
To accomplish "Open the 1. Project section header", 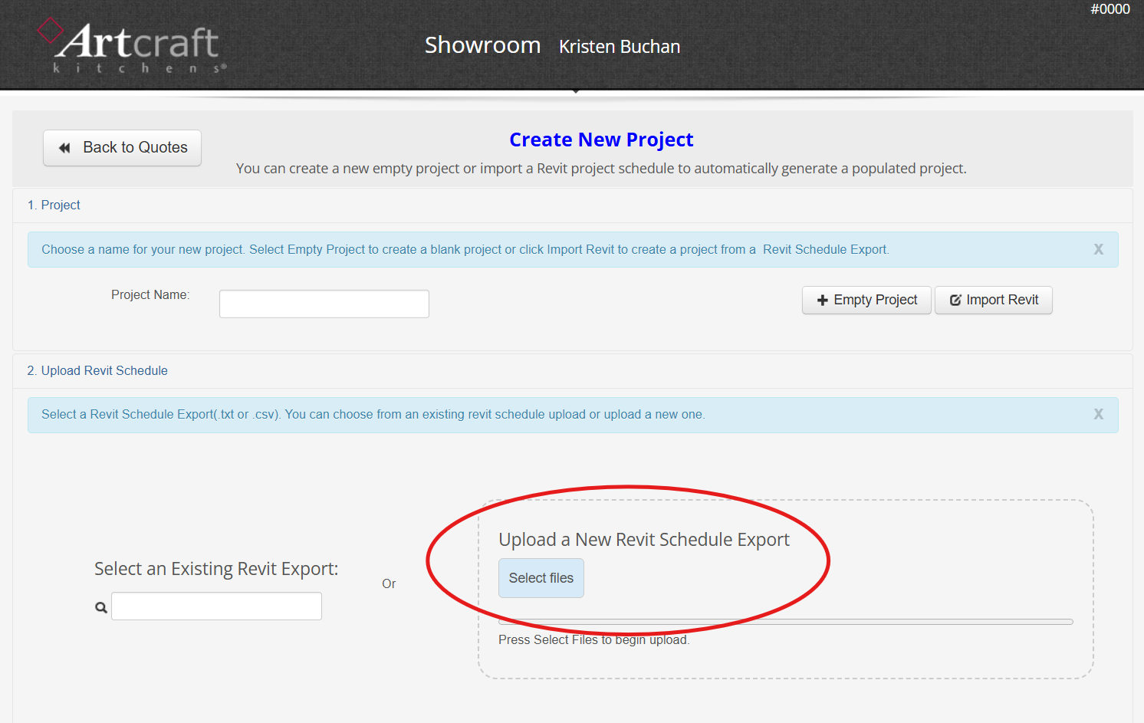I will [x=54, y=205].
